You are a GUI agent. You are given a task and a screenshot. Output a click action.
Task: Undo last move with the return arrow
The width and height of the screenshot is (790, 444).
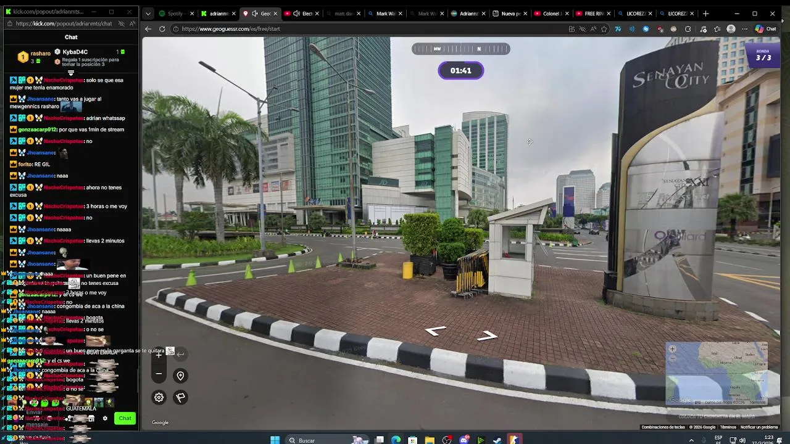(180, 354)
